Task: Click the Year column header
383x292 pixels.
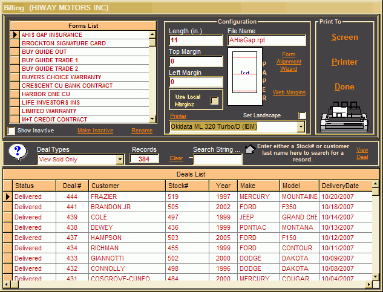Action: click(223, 186)
